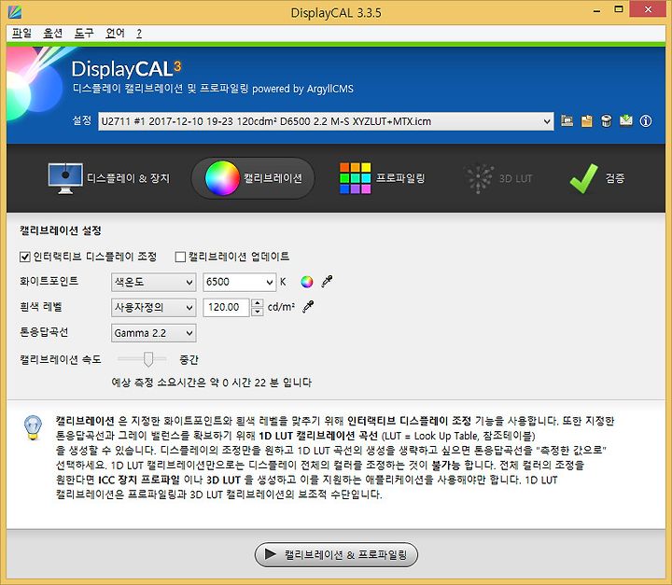The image size is (672, 585).
Task: Click the load settings file icon
Action: coord(567,121)
